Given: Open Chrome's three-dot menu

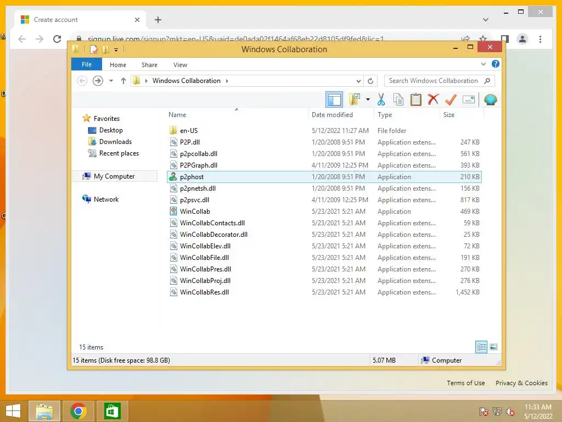Looking at the screenshot, I should (x=540, y=39).
